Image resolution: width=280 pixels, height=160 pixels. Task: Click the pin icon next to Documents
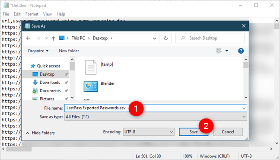click(66, 91)
